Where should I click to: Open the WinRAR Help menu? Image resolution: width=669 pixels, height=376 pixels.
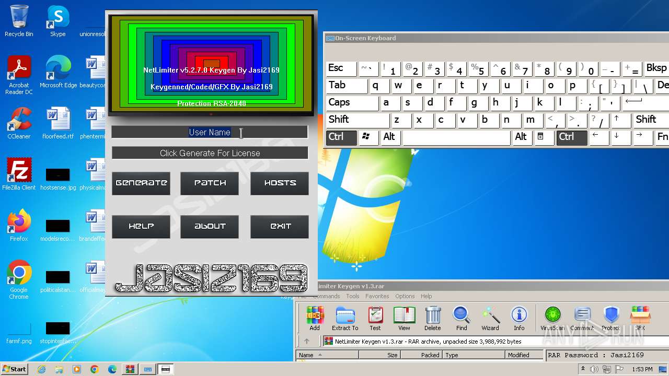coord(426,296)
